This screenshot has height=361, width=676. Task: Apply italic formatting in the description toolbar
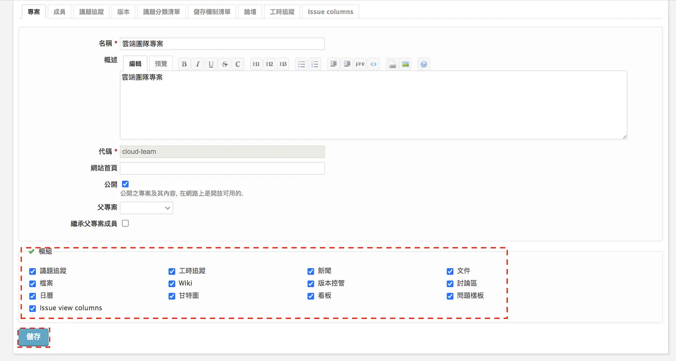pos(197,64)
